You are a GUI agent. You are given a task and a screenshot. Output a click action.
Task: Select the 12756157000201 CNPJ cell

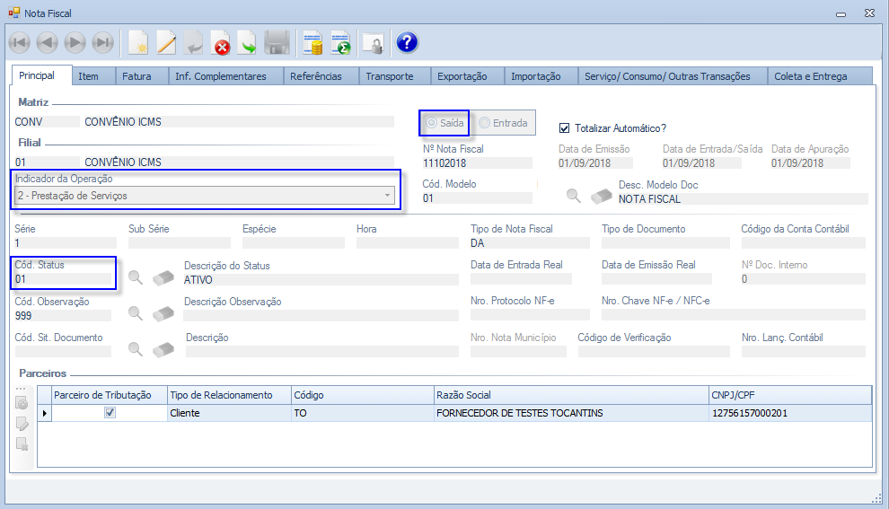coord(790,413)
